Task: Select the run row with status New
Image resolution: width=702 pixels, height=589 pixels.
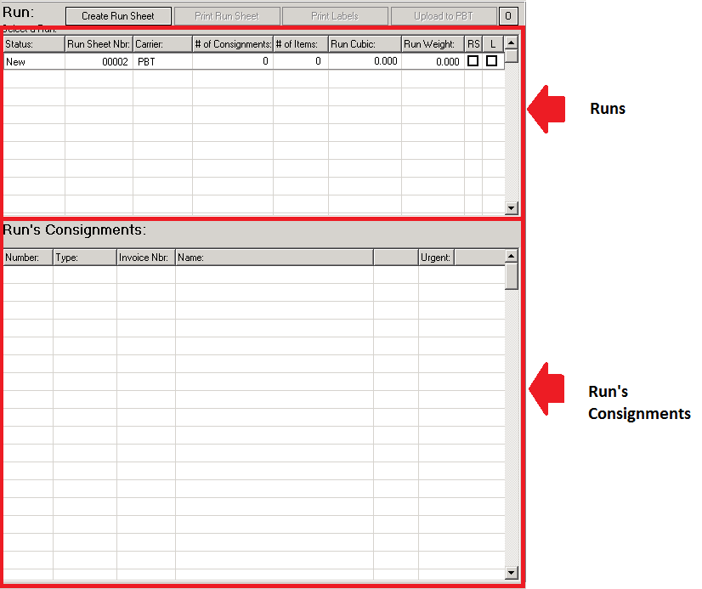Action: tap(254, 61)
